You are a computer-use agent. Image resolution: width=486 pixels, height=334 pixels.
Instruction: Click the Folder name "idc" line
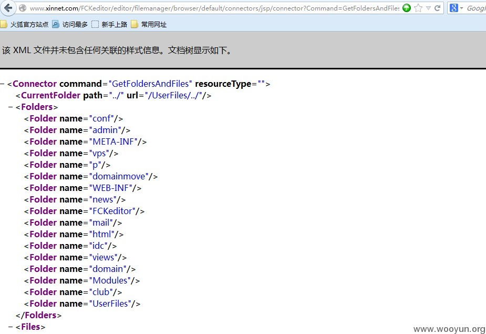(70, 246)
